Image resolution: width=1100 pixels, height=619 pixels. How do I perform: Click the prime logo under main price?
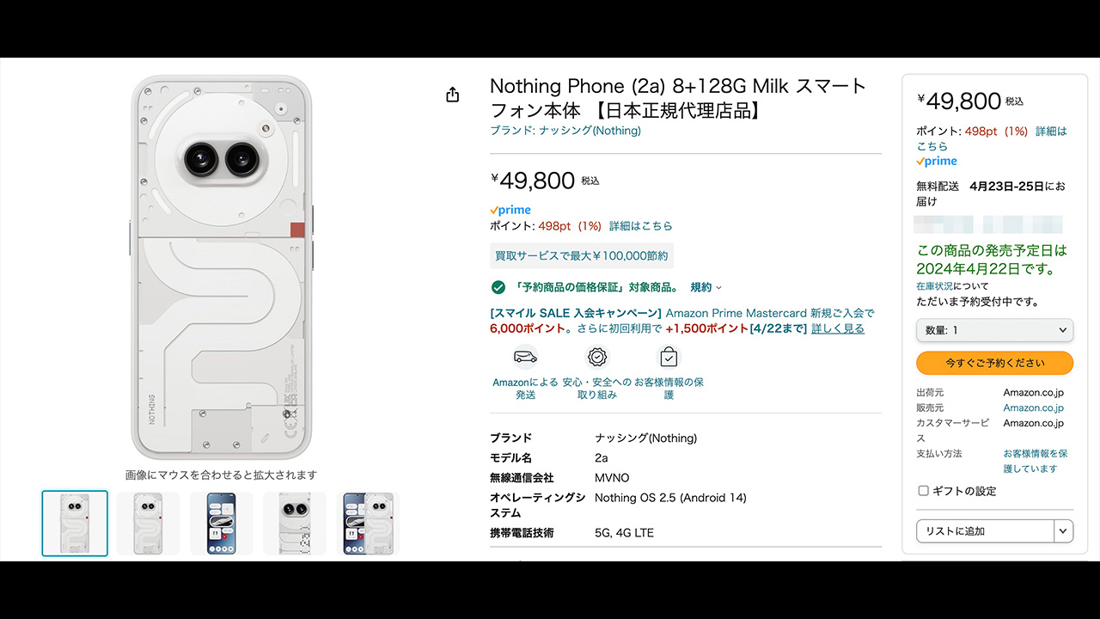coord(510,210)
